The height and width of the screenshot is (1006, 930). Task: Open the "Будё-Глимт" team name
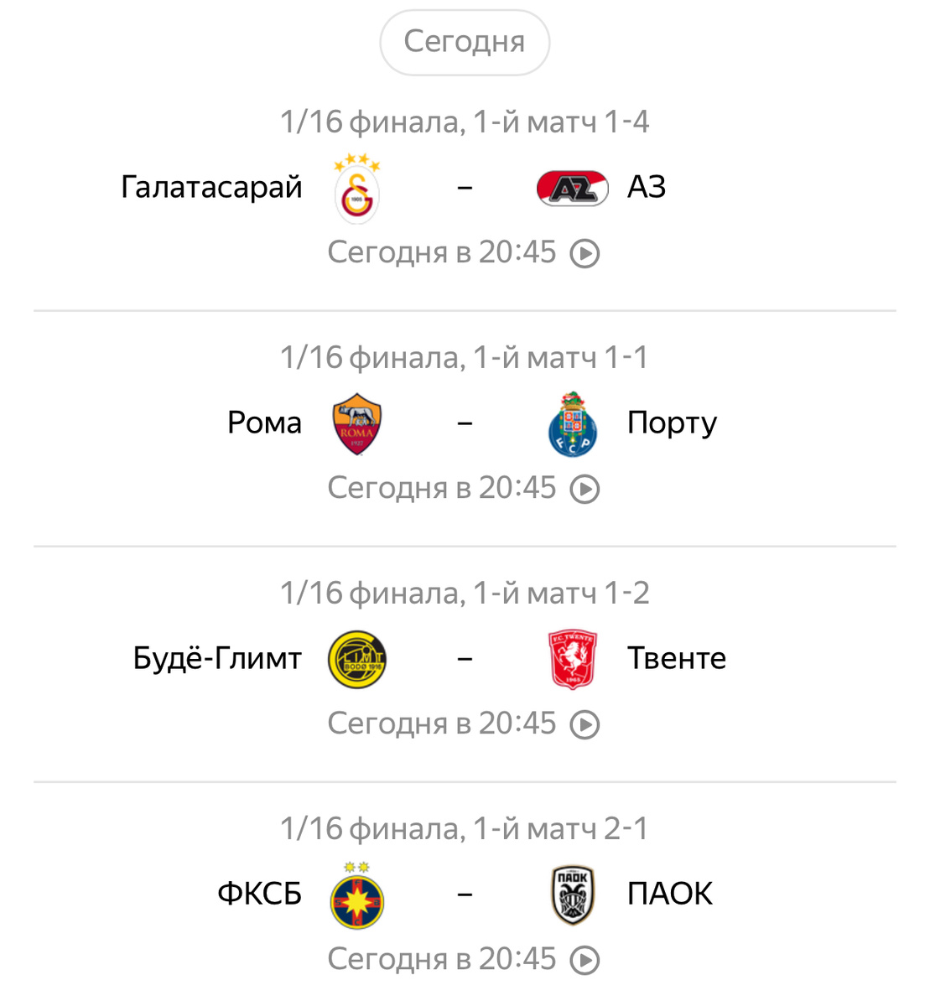click(217, 659)
